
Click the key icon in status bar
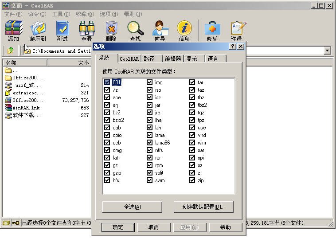[16, 223]
